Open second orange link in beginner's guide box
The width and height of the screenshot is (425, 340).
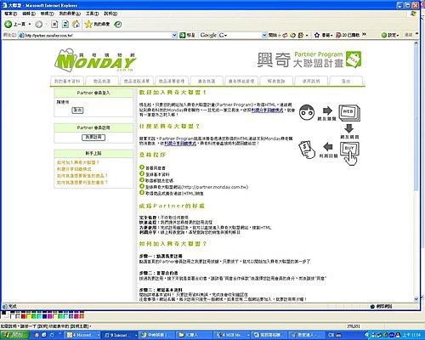[74, 169]
